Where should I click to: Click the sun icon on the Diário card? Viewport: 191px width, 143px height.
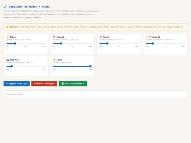click(x=8, y=37)
